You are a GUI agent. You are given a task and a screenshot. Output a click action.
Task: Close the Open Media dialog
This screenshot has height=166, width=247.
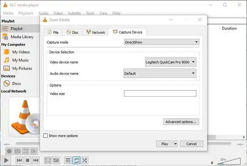point(199,20)
